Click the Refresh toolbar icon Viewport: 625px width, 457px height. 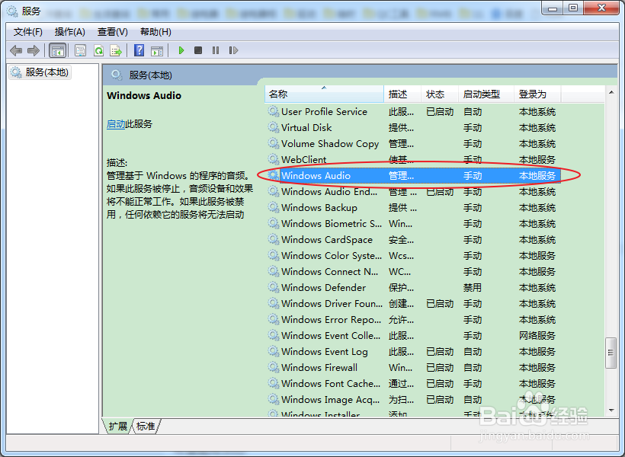click(x=98, y=50)
